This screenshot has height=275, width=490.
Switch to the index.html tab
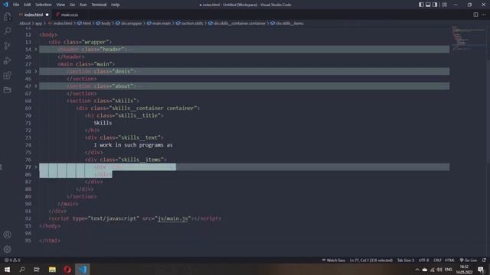click(34, 15)
